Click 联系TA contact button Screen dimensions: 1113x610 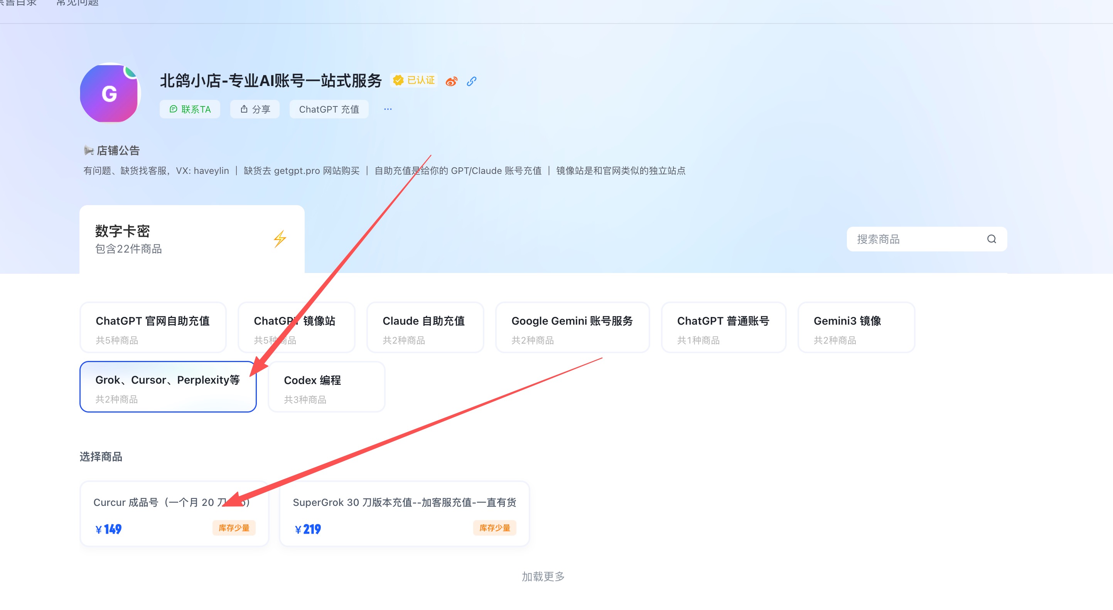click(190, 109)
